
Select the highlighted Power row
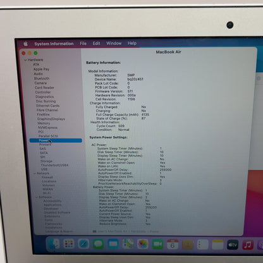pos(56,140)
